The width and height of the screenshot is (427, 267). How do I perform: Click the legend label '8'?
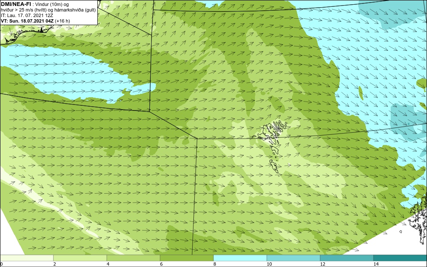pos(215,264)
